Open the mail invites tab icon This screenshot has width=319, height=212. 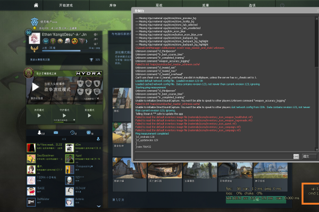pyautogui.click(x=56, y=132)
